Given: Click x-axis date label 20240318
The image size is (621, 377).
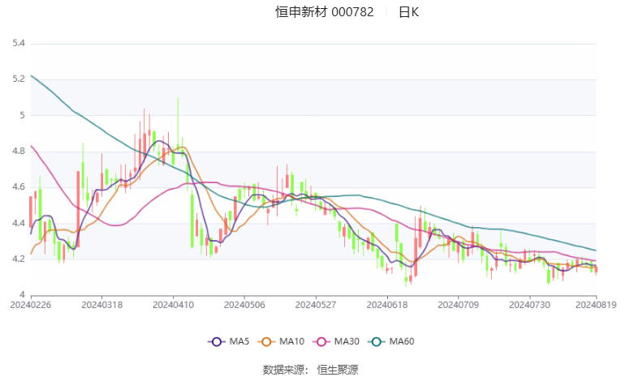Looking at the screenshot, I should click(x=101, y=305).
